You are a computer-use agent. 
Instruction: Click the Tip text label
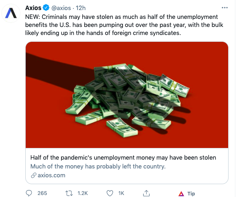point(191,193)
